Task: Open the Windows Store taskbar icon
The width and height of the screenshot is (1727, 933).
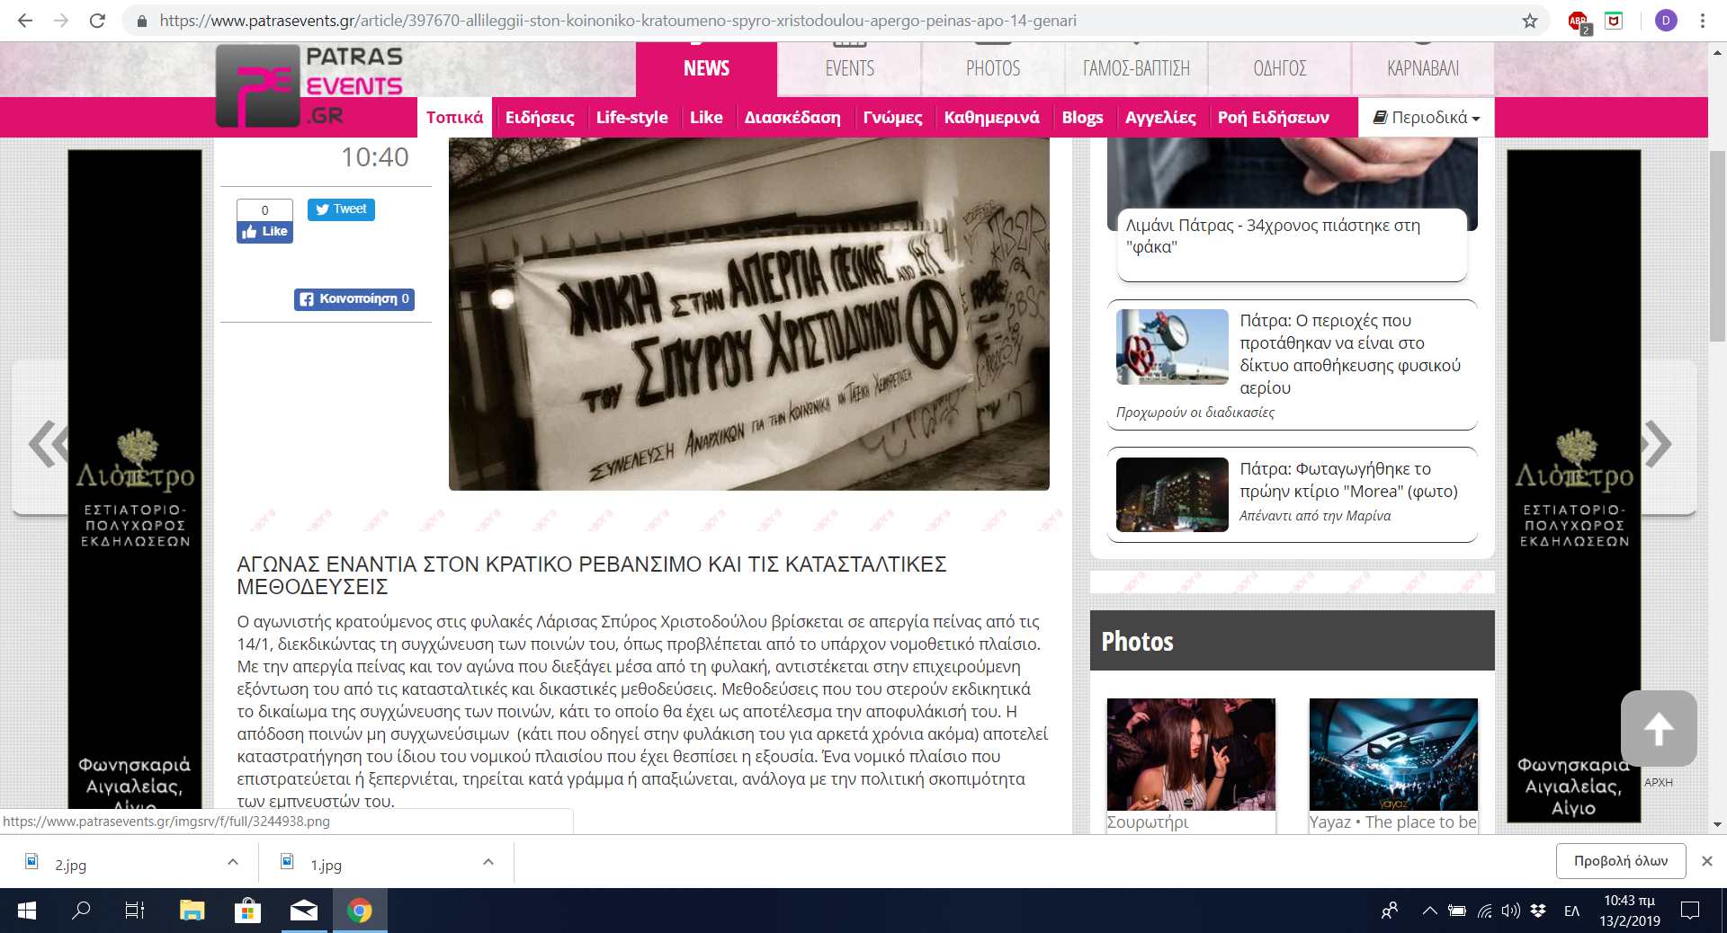Action: coord(246,911)
